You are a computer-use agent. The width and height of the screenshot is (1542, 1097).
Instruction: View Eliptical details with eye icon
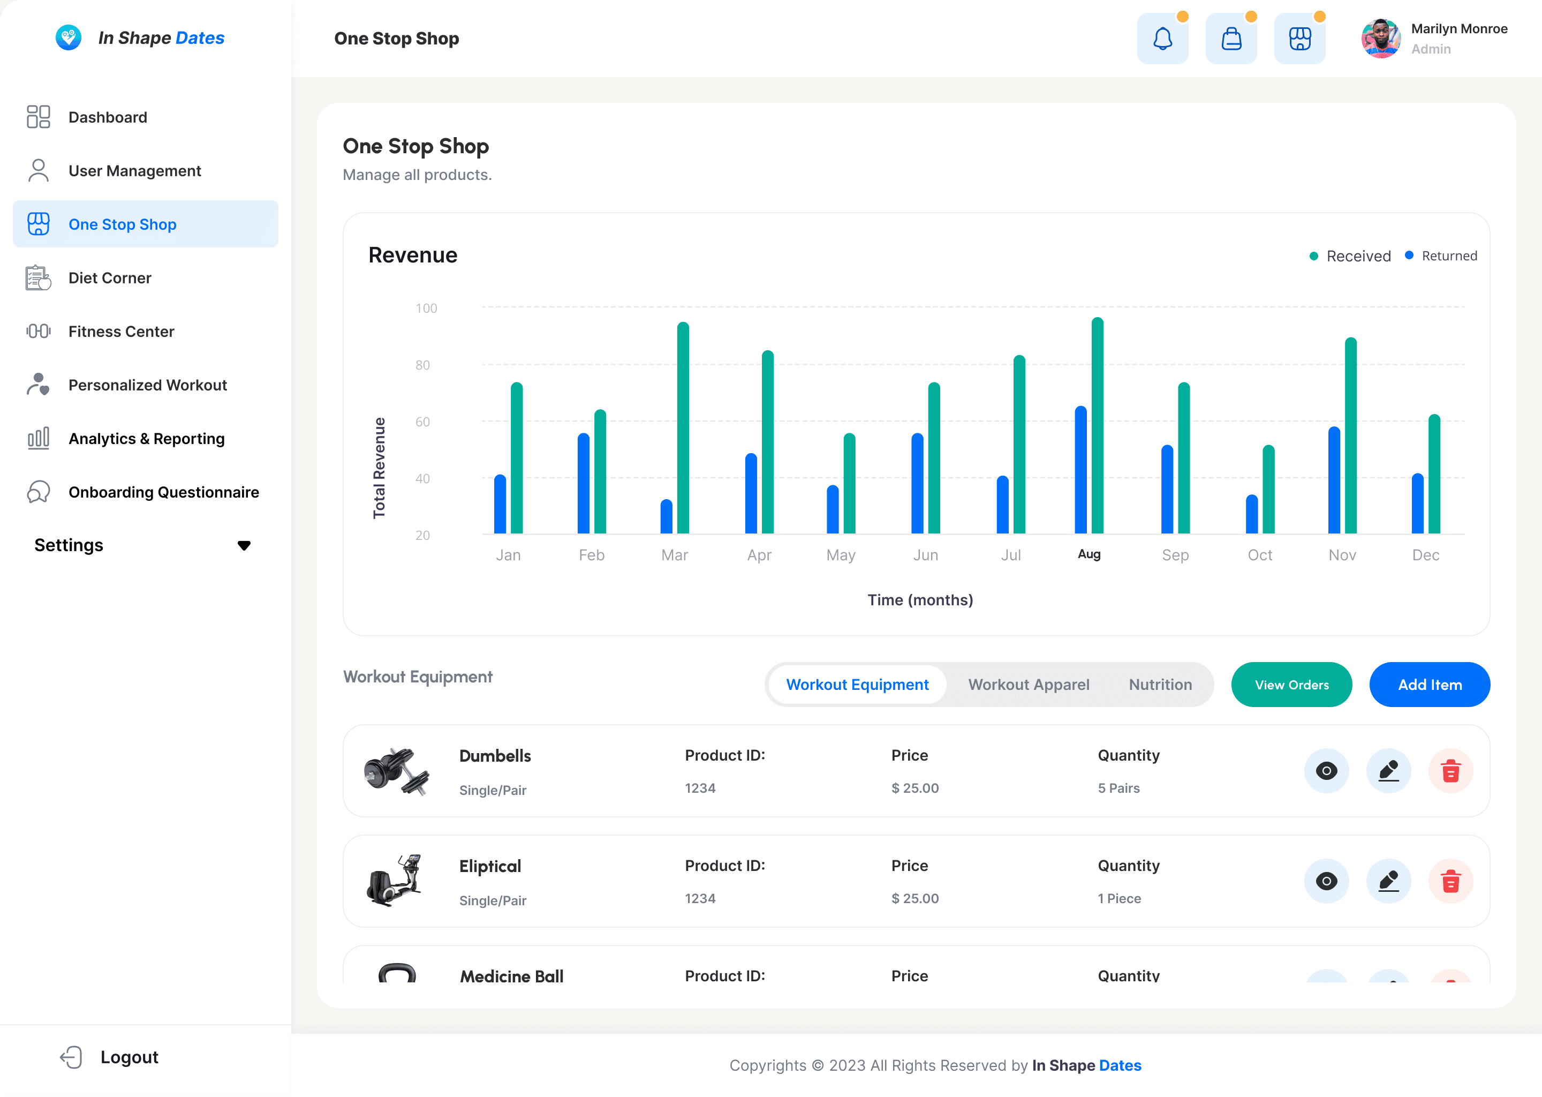(x=1326, y=881)
